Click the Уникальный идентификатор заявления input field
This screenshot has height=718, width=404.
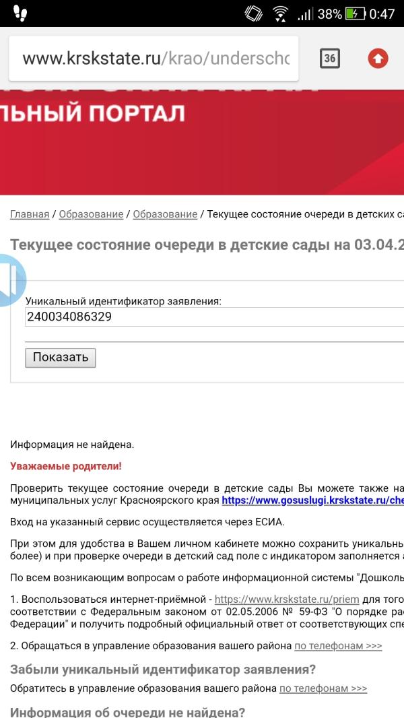214,317
